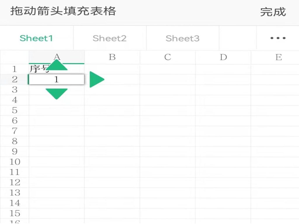Open the Sheet3 tab
Viewport: 299px width, 224px height.
182,38
